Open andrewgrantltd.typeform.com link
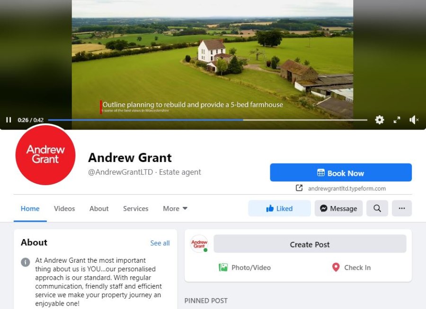This screenshot has height=309, width=426. coord(346,189)
